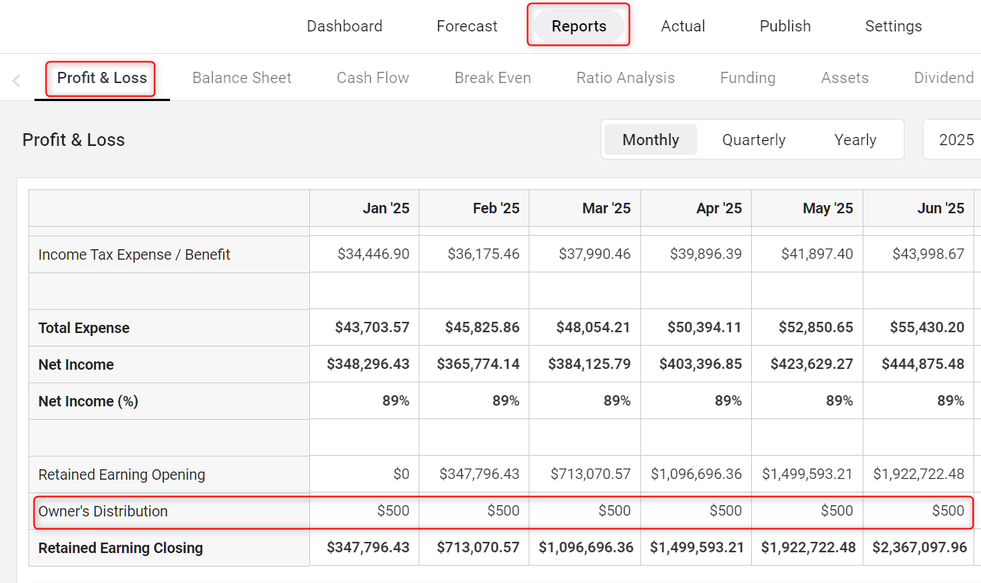Navigate to Publish
The image size is (981, 583).
[785, 26]
